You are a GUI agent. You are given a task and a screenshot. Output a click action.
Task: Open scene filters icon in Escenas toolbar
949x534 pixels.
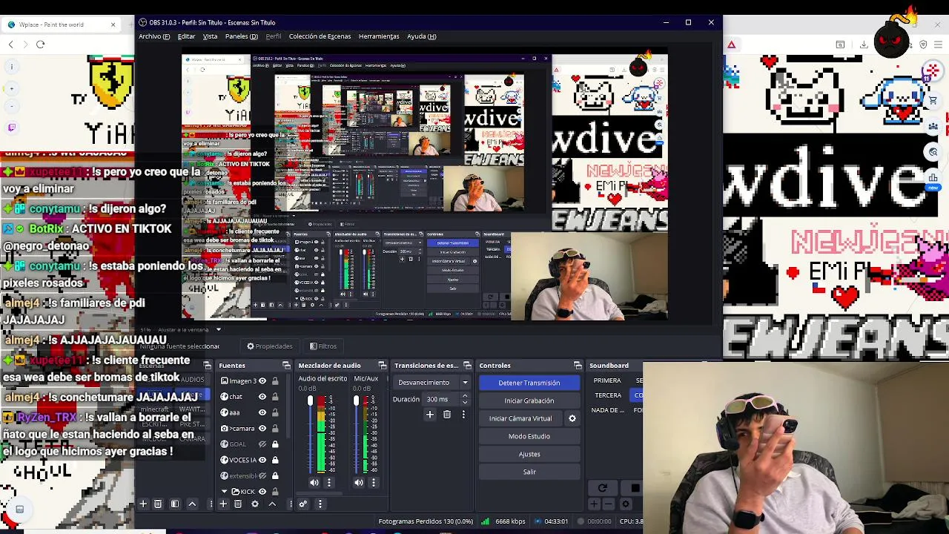[175, 504]
